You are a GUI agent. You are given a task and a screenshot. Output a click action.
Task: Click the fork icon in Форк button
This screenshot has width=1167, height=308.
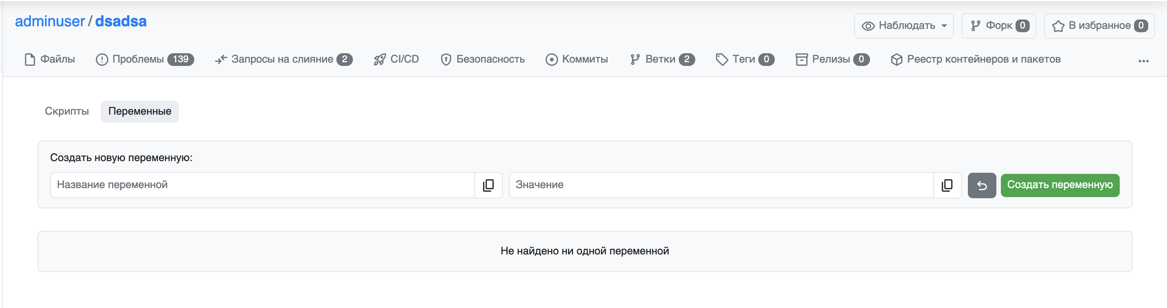click(975, 26)
